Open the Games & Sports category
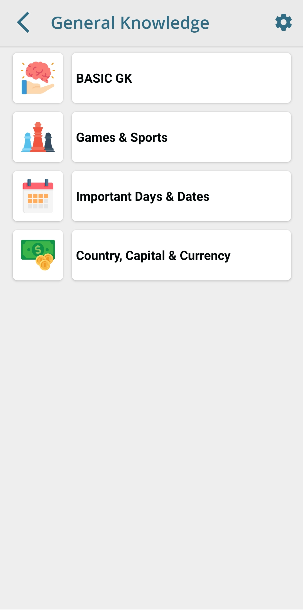Viewport: 303px width, 614px height. click(181, 137)
